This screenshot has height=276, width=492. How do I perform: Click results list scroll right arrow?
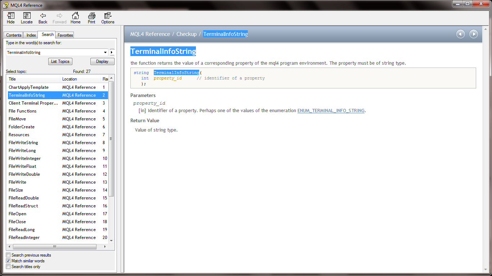(x=105, y=247)
